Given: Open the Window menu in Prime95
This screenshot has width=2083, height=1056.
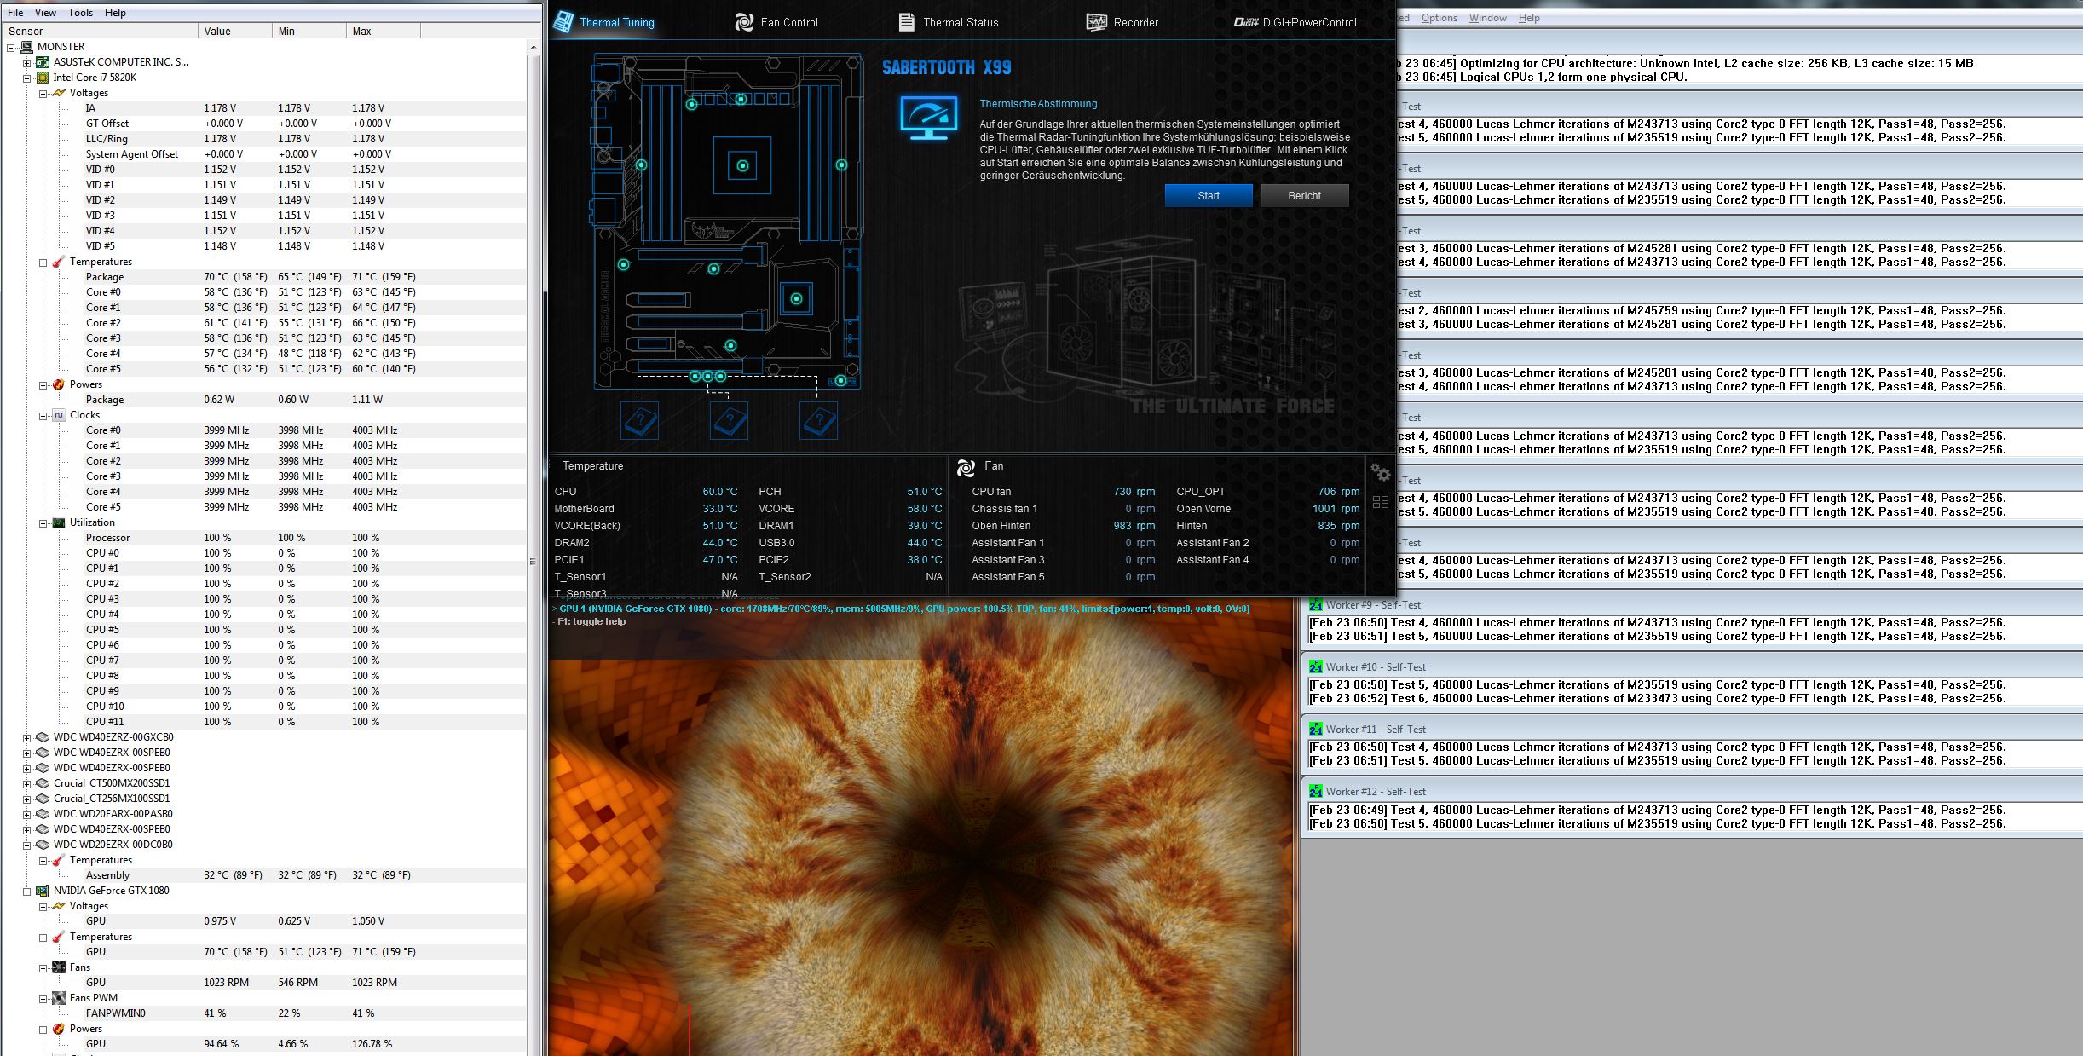Looking at the screenshot, I should pyautogui.click(x=1488, y=18).
